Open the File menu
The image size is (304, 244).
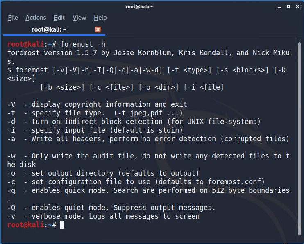click(13, 18)
